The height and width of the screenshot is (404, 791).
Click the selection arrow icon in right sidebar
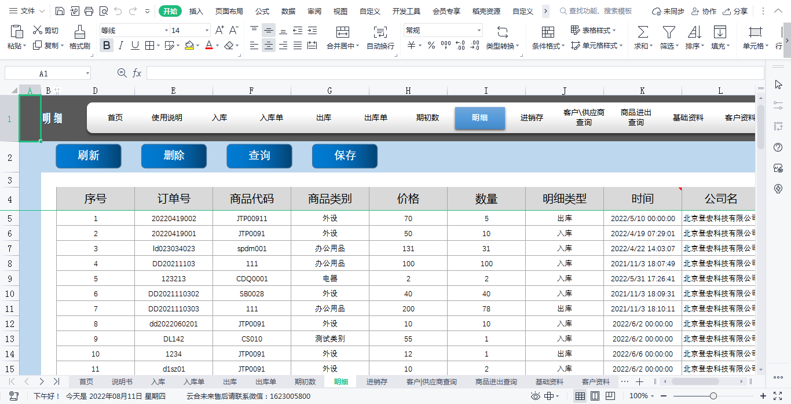[778, 85]
